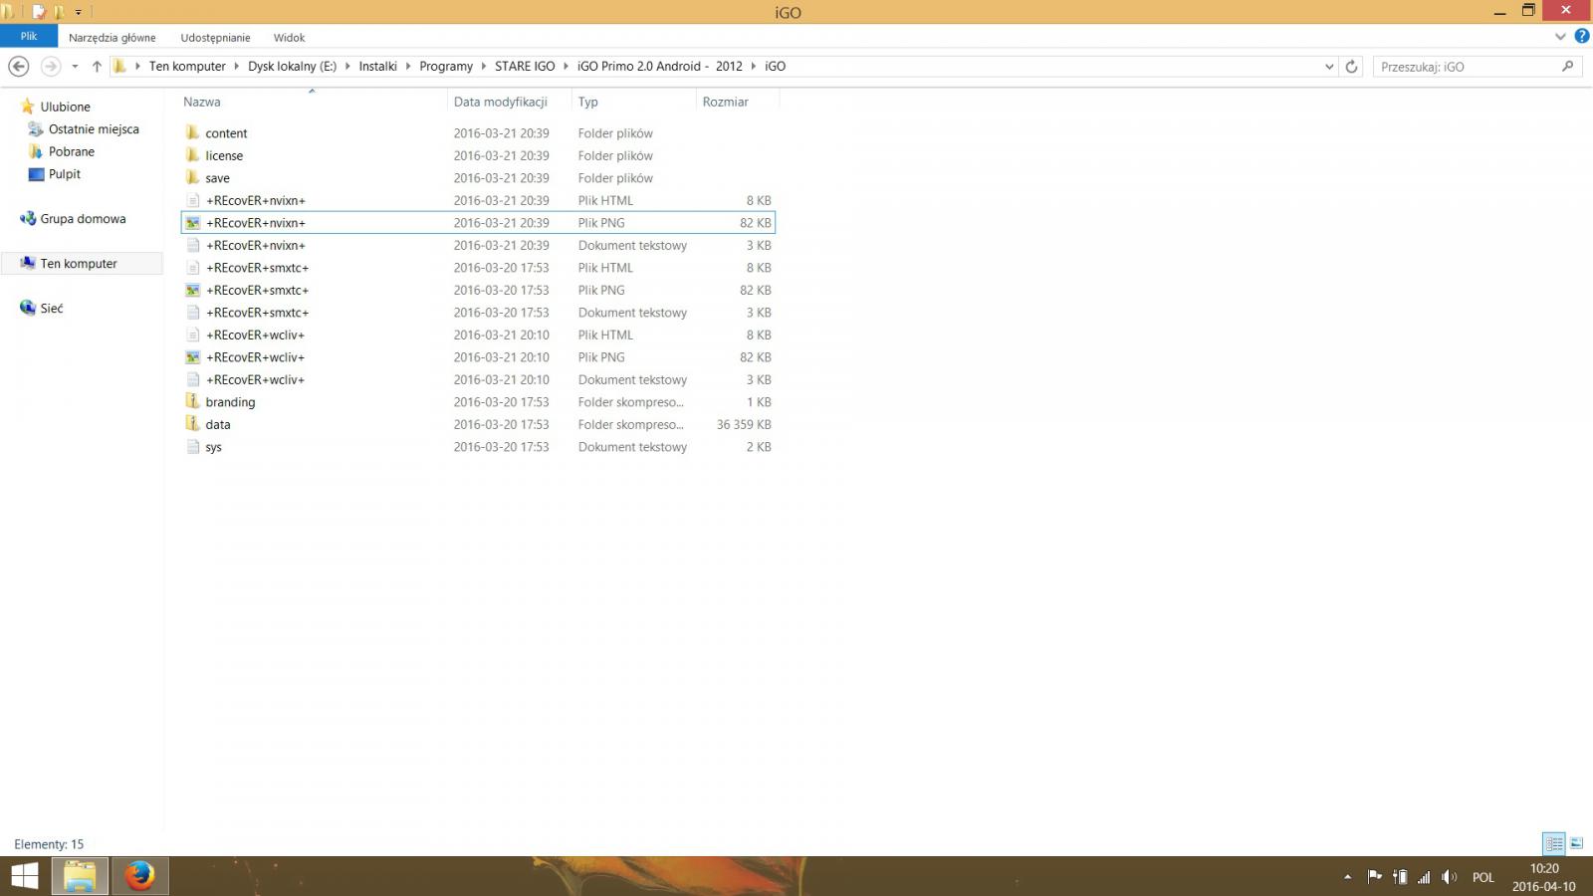This screenshot has width=1593, height=896.
Task: Select the data compressed folder icon
Action: tap(193, 424)
